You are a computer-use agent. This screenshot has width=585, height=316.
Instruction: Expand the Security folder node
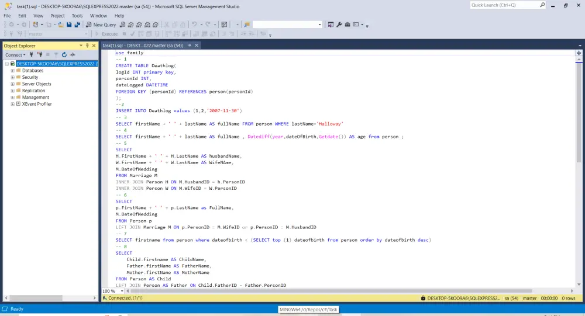click(12, 77)
